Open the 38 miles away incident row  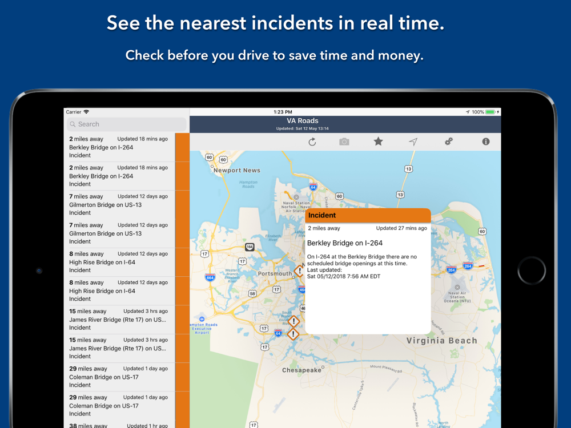(x=126, y=425)
